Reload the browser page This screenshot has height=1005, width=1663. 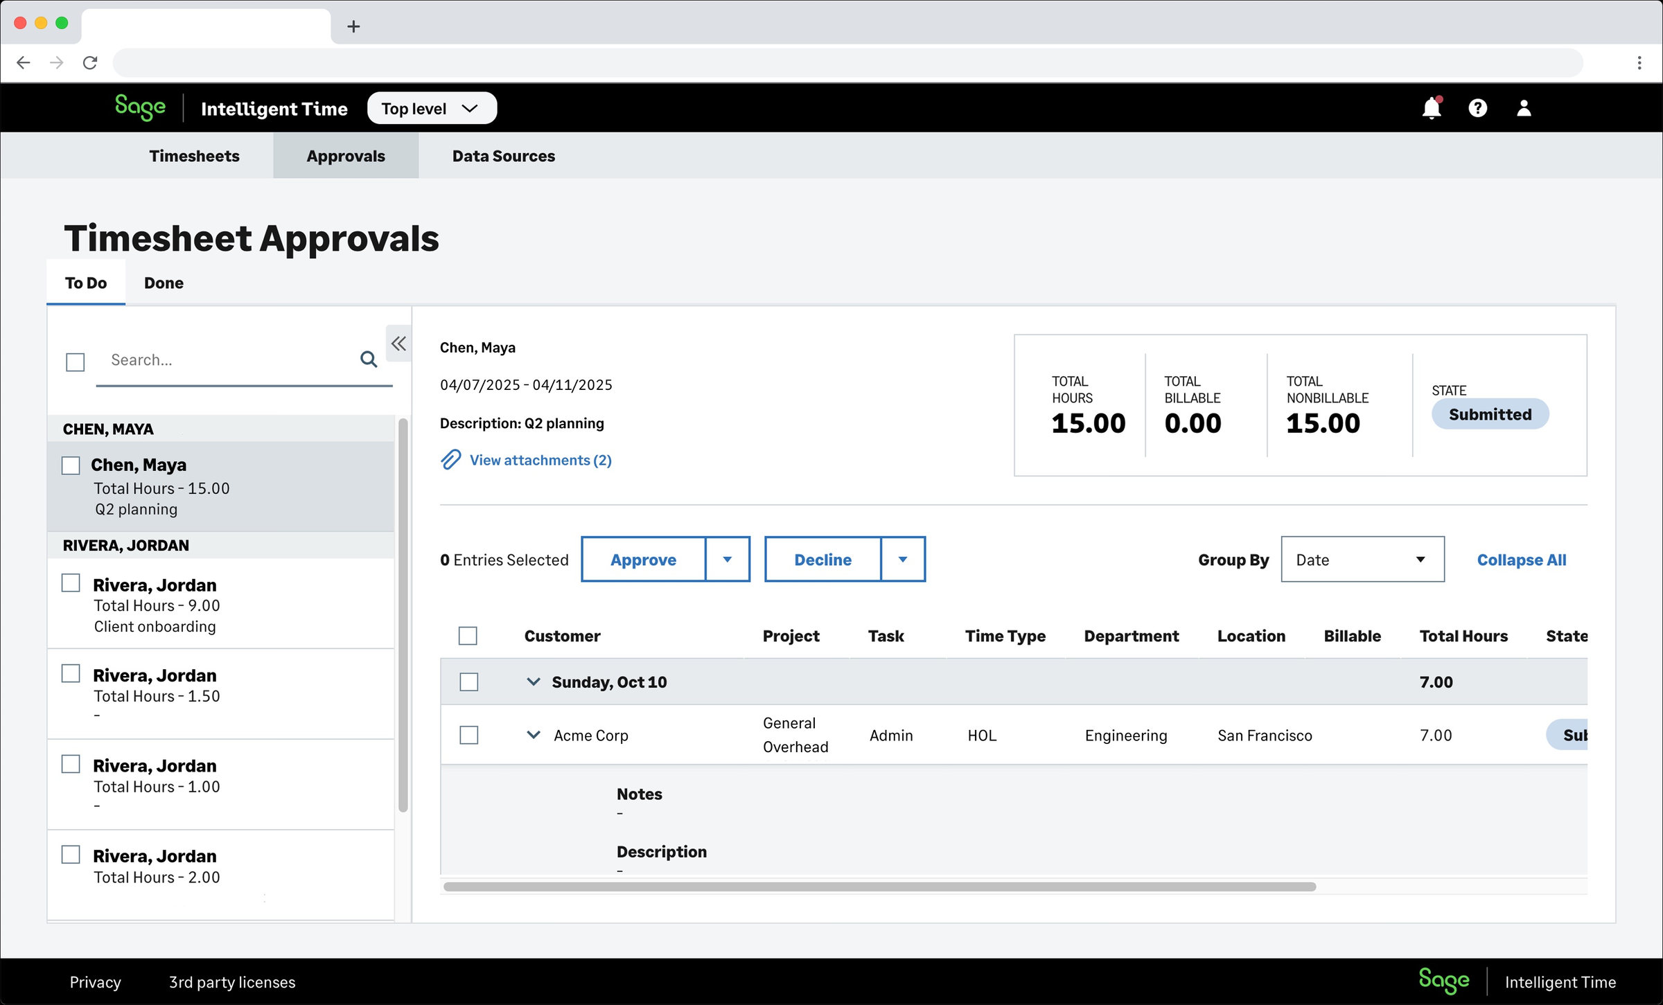pyautogui.click(x=90, y=63)
